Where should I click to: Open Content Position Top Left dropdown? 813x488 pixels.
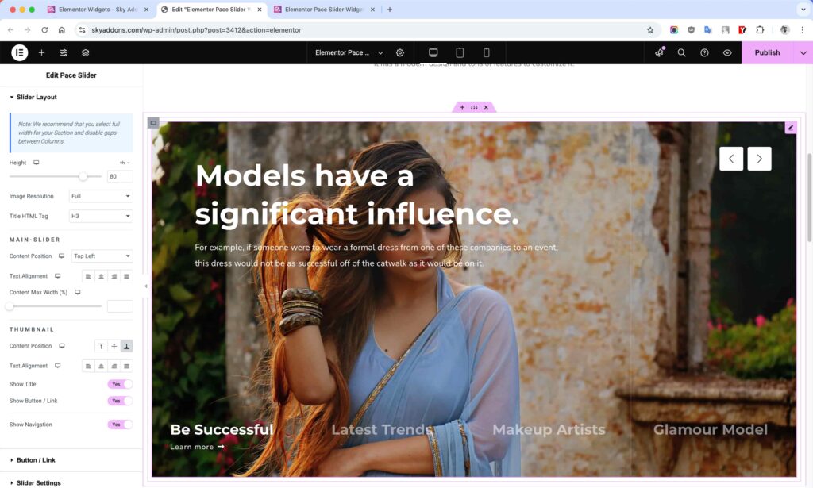tap(102, 256)
